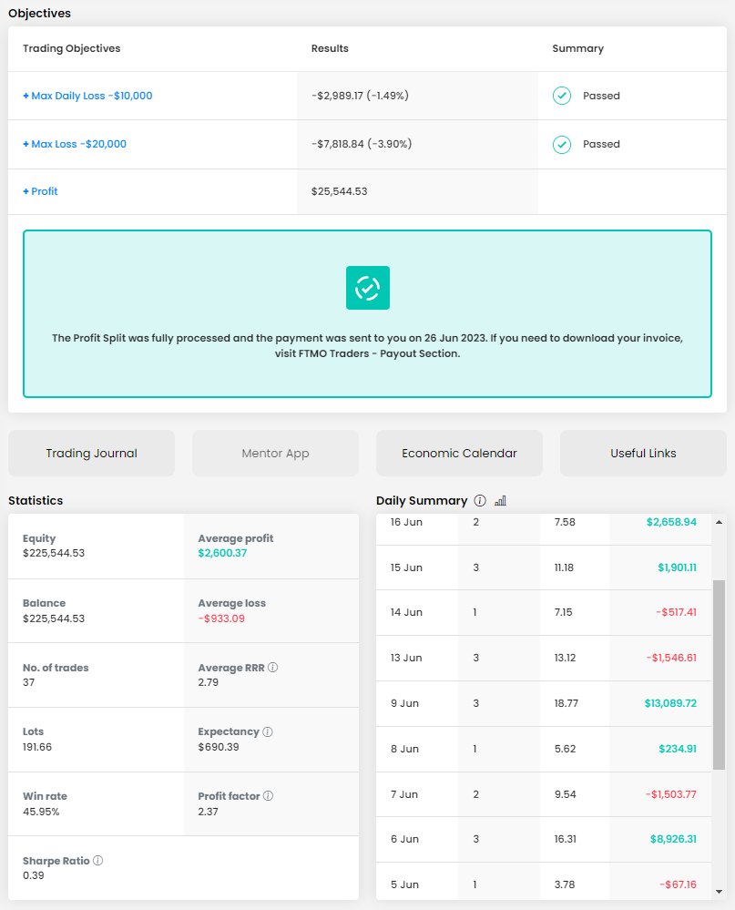The image size is (735, 910).
Task: Click the Daily Summary scroll up arrow
Action: point(719,522)
